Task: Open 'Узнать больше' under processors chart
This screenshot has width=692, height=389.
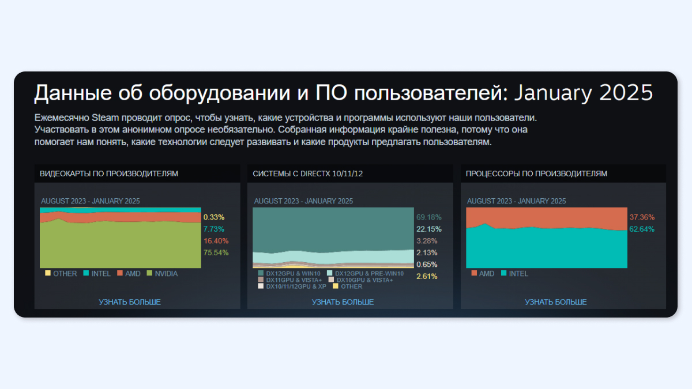Action: tap(556, 302)
